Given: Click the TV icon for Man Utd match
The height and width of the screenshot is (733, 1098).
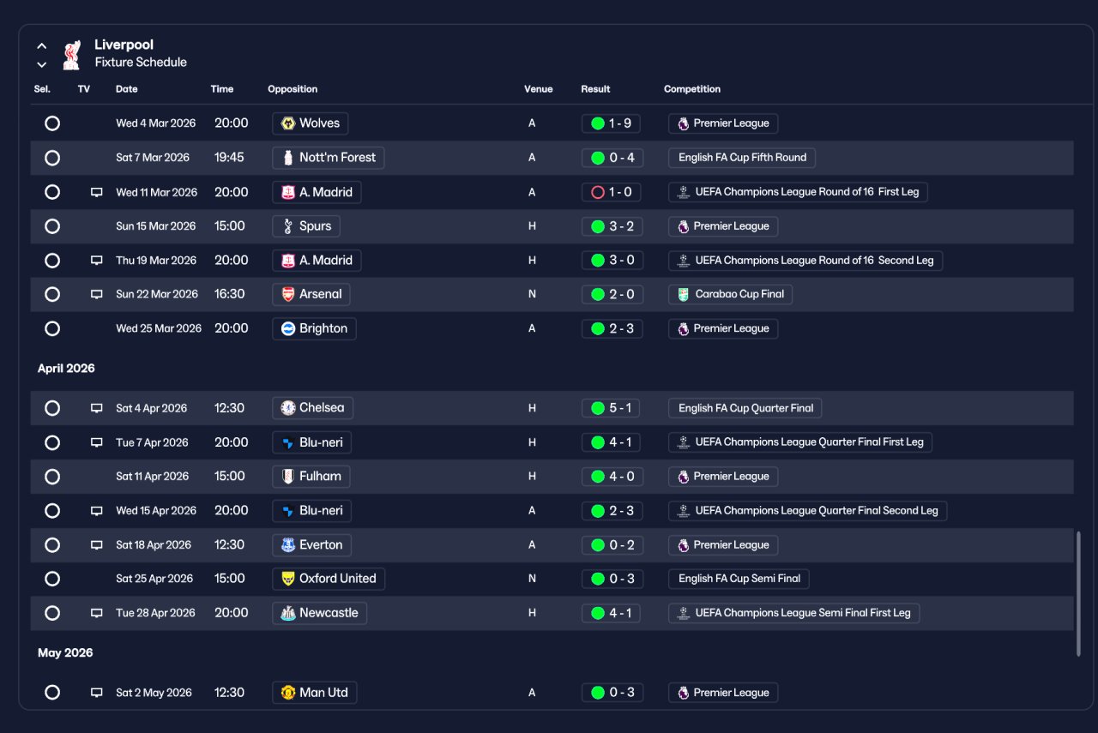Looking at the screenshot, I should click(97, 693).
